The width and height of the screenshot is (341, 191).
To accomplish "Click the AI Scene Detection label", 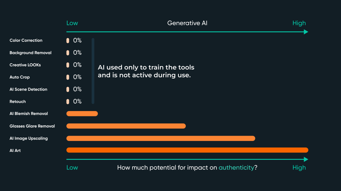I will point(28,89).
